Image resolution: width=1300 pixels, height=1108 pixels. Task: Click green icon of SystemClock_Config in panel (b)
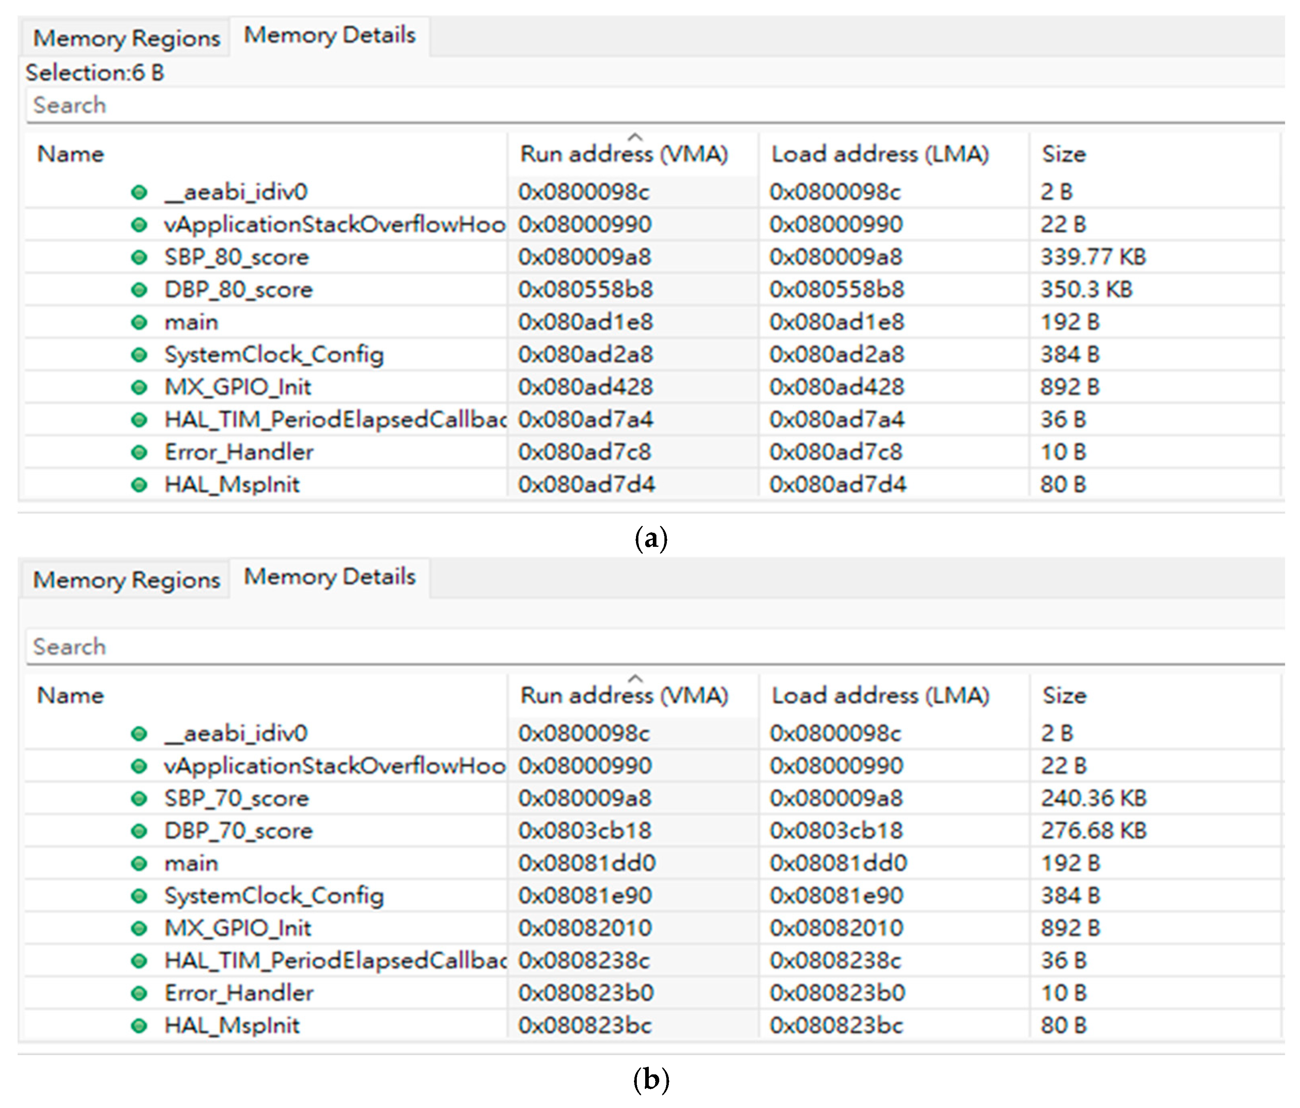coord(139,896)
